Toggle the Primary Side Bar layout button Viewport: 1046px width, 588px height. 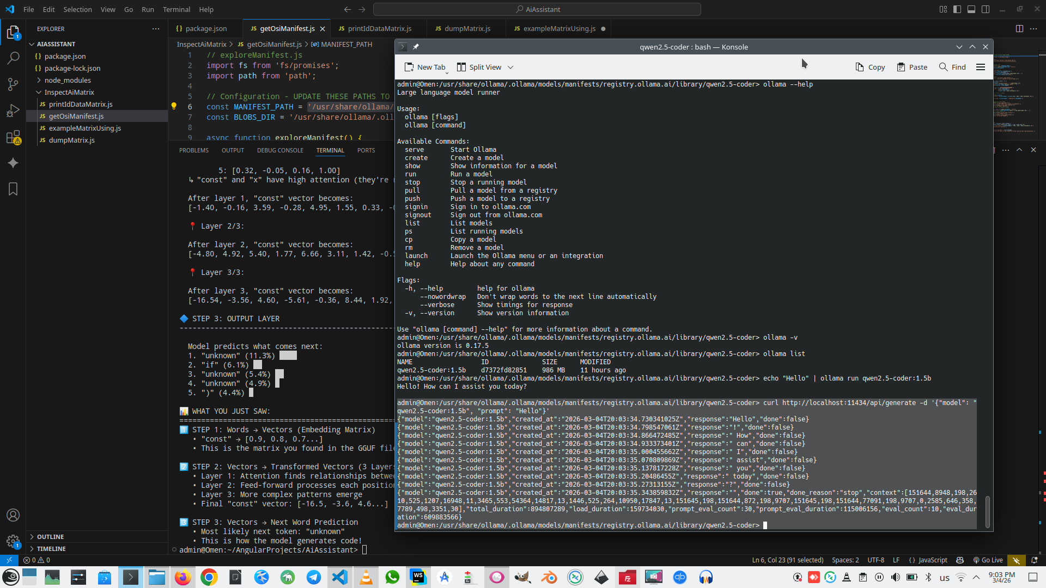click(x=957, y=9)
